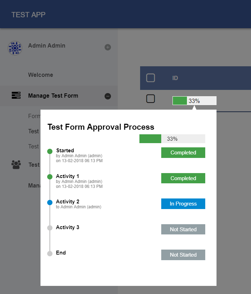This screenshot has height=294, width=251.
Task: Toggle the header select-all checkbox
Action: (151, 78)
